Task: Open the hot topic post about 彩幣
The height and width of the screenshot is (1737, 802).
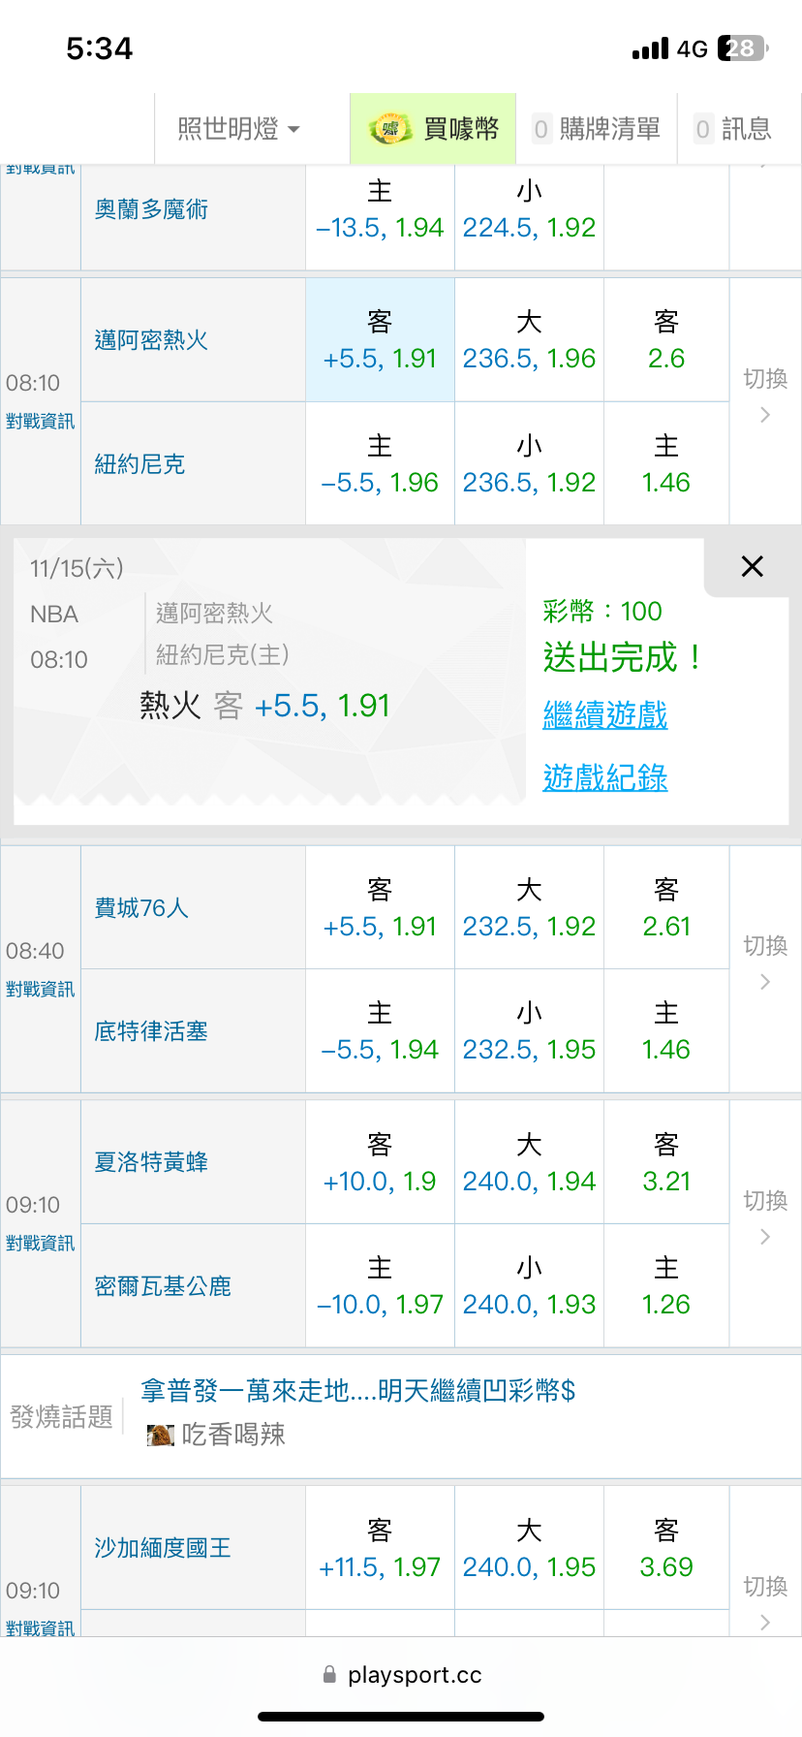Action: (358, 1391)
